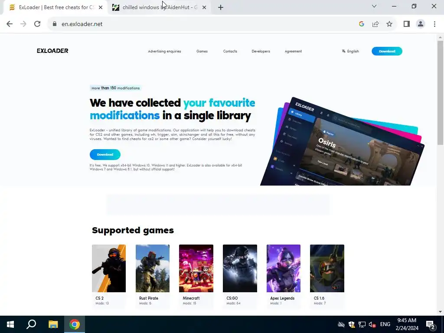Viewport: 444px width, 333px height.
Task: Open a new tab with plus icon
Action: coord(221,8)
